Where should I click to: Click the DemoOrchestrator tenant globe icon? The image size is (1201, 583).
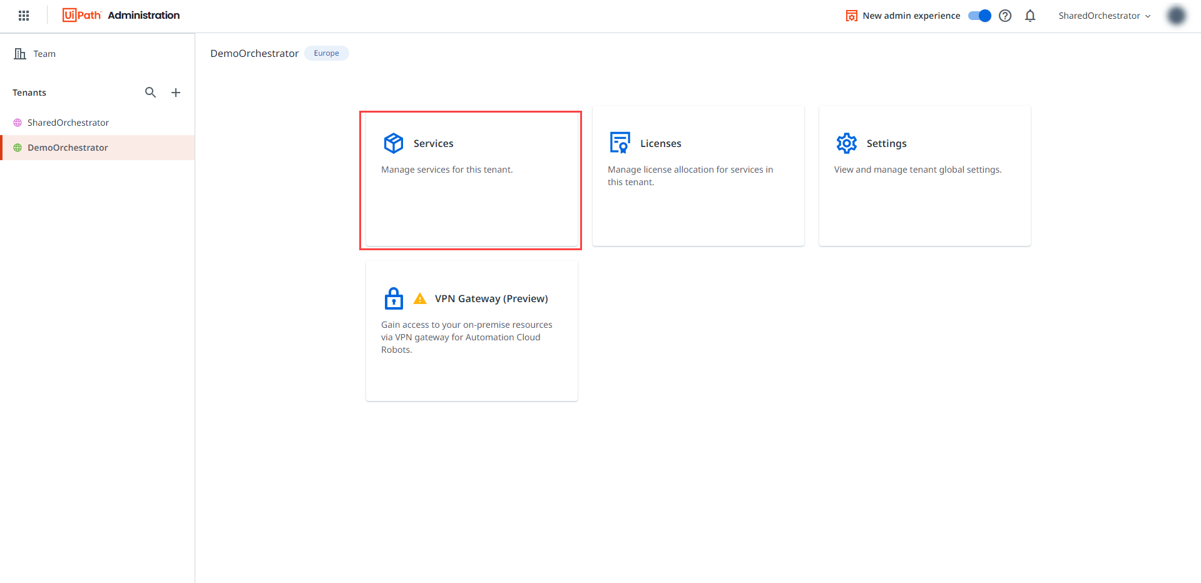click(x=18, y=148)
